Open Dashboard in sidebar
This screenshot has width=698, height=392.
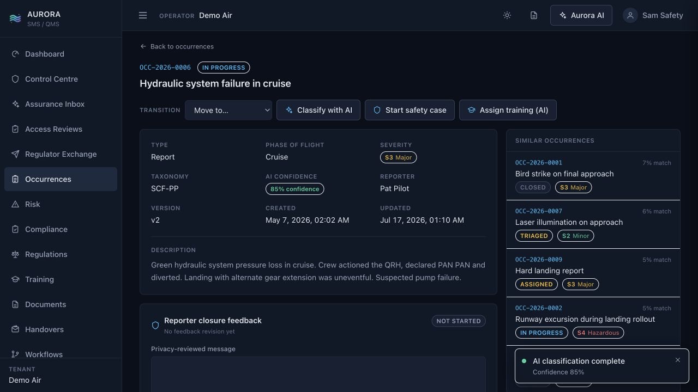tap(61, 54)
